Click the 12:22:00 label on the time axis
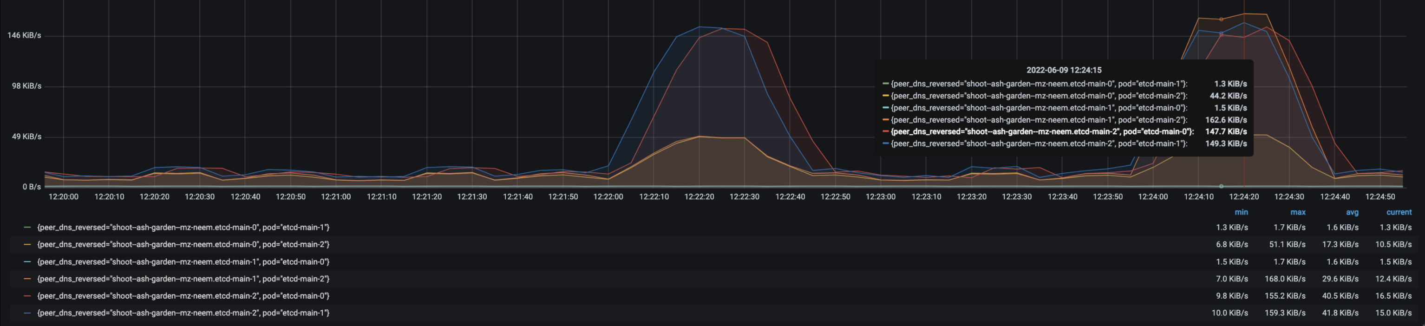The height and width of the screenshot is (326, 1425). [x=608, y=197]
